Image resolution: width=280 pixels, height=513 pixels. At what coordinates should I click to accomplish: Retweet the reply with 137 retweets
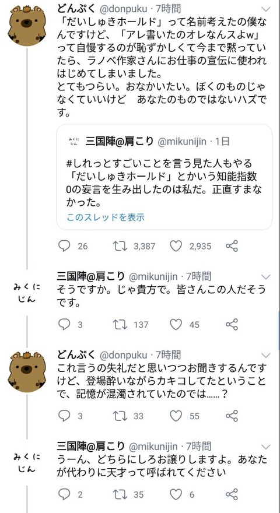120,325
